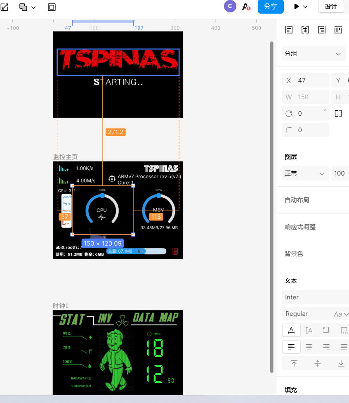
Task: Click the 时钟1 frame label
Action: [61, 306]
